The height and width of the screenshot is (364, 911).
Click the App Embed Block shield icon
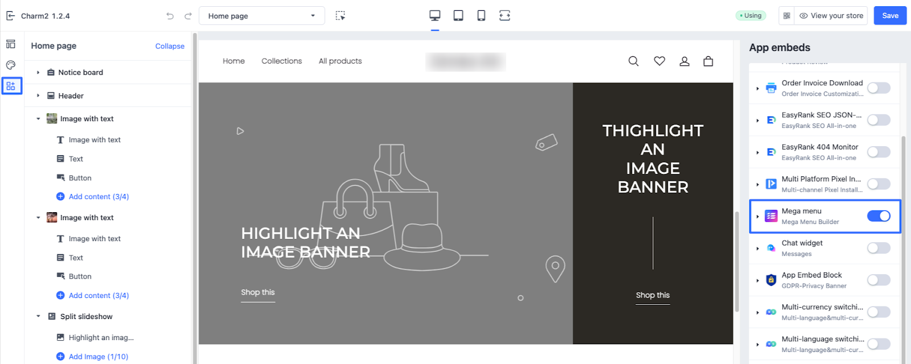point(771,280)
